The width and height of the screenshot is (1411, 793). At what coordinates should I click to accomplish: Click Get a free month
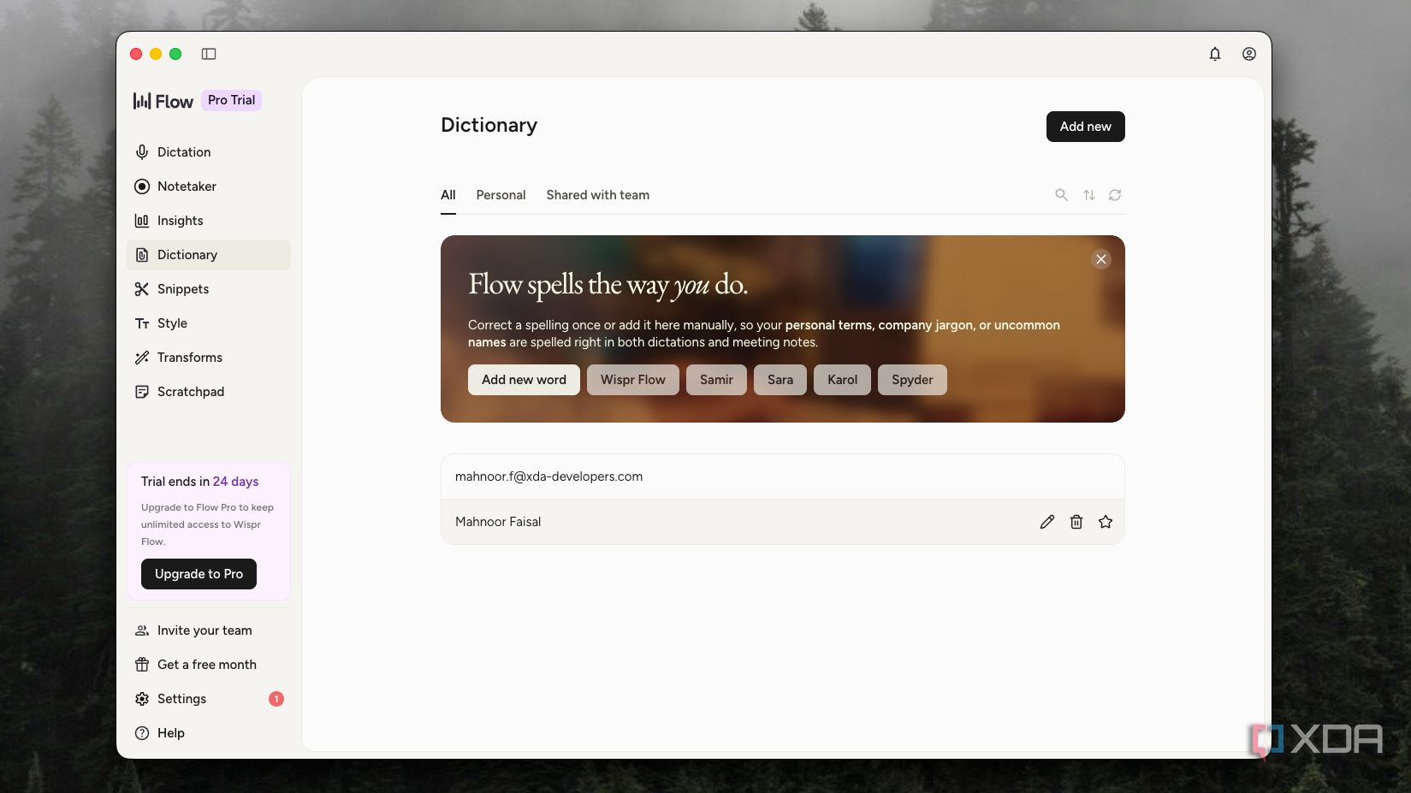tap(209, 665)
